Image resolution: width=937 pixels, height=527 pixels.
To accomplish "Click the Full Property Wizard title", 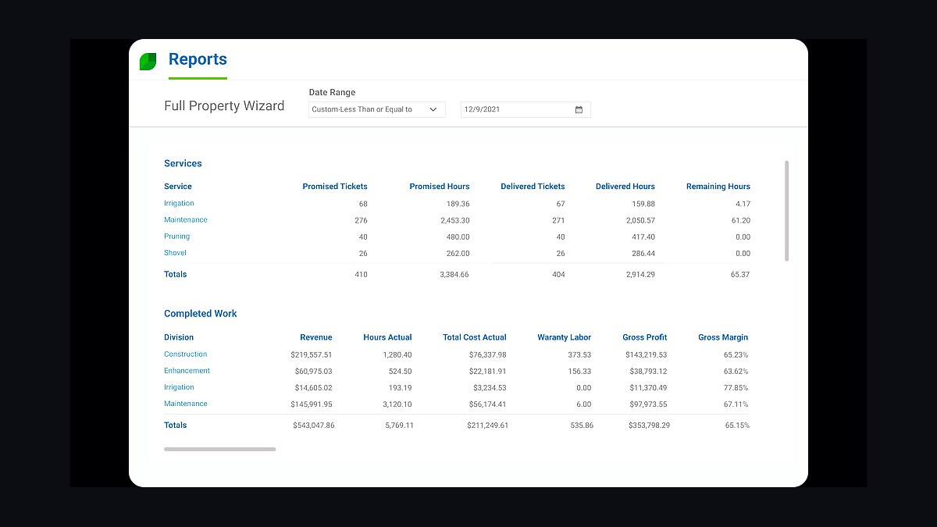I will 224,106.
